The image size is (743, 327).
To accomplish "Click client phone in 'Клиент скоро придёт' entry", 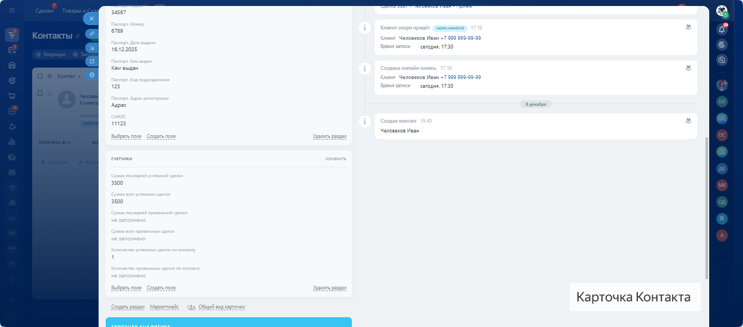I will point(460,38).
